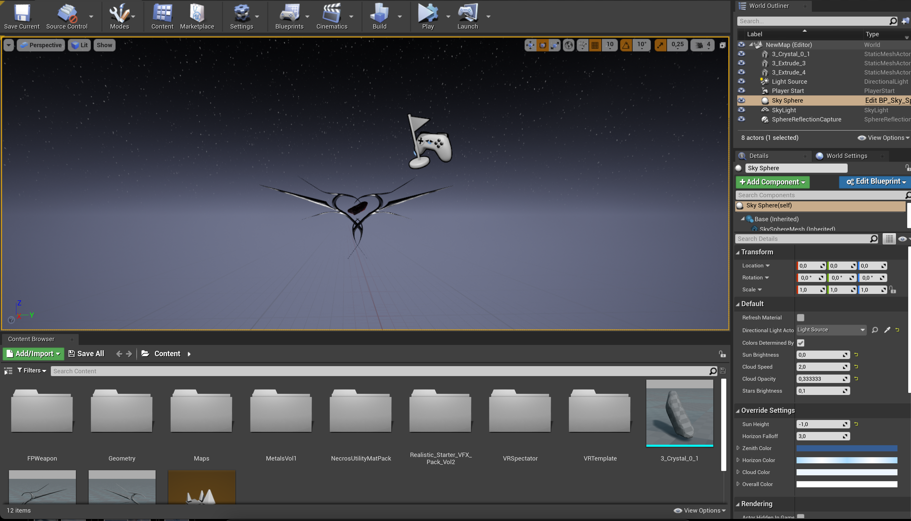Open the Zenith Color swatch
Screen dimensions: 911x521
point(847,448)
